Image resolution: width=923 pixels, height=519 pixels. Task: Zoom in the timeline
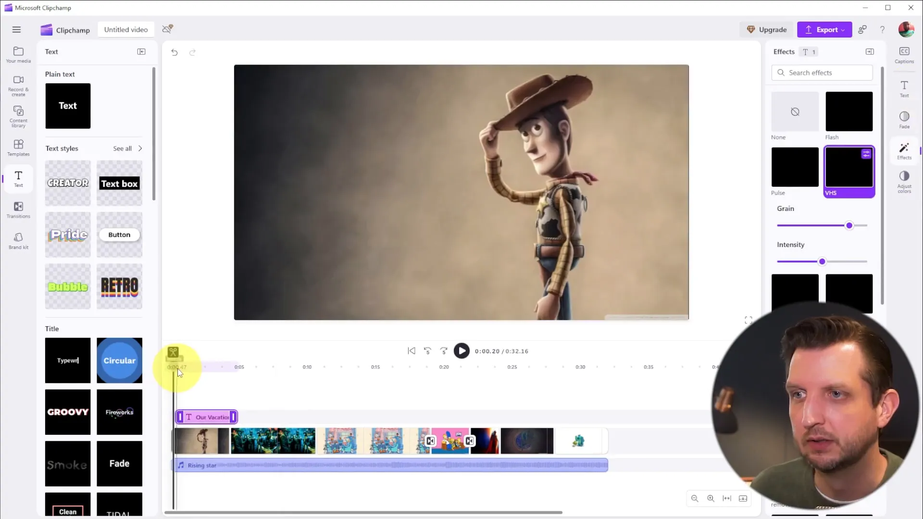pos(711,498)
